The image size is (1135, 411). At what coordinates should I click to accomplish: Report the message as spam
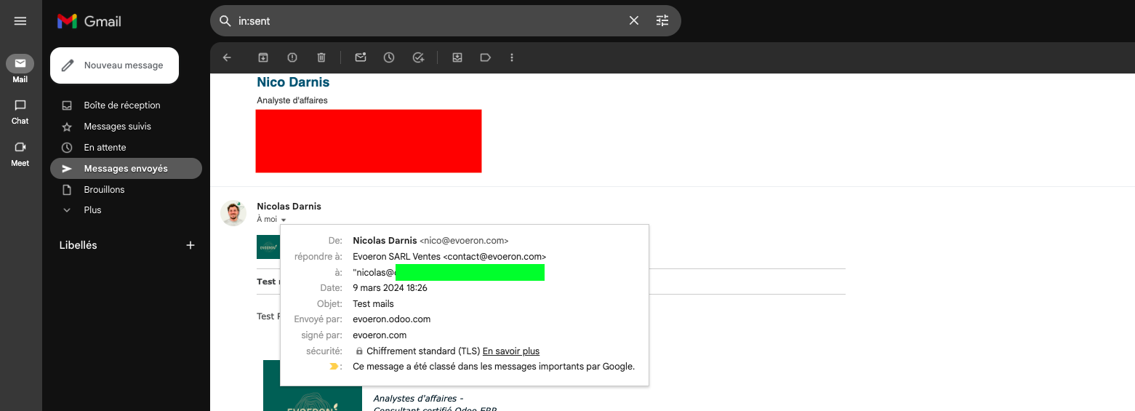pyautogui.click(x=292, y=57)
